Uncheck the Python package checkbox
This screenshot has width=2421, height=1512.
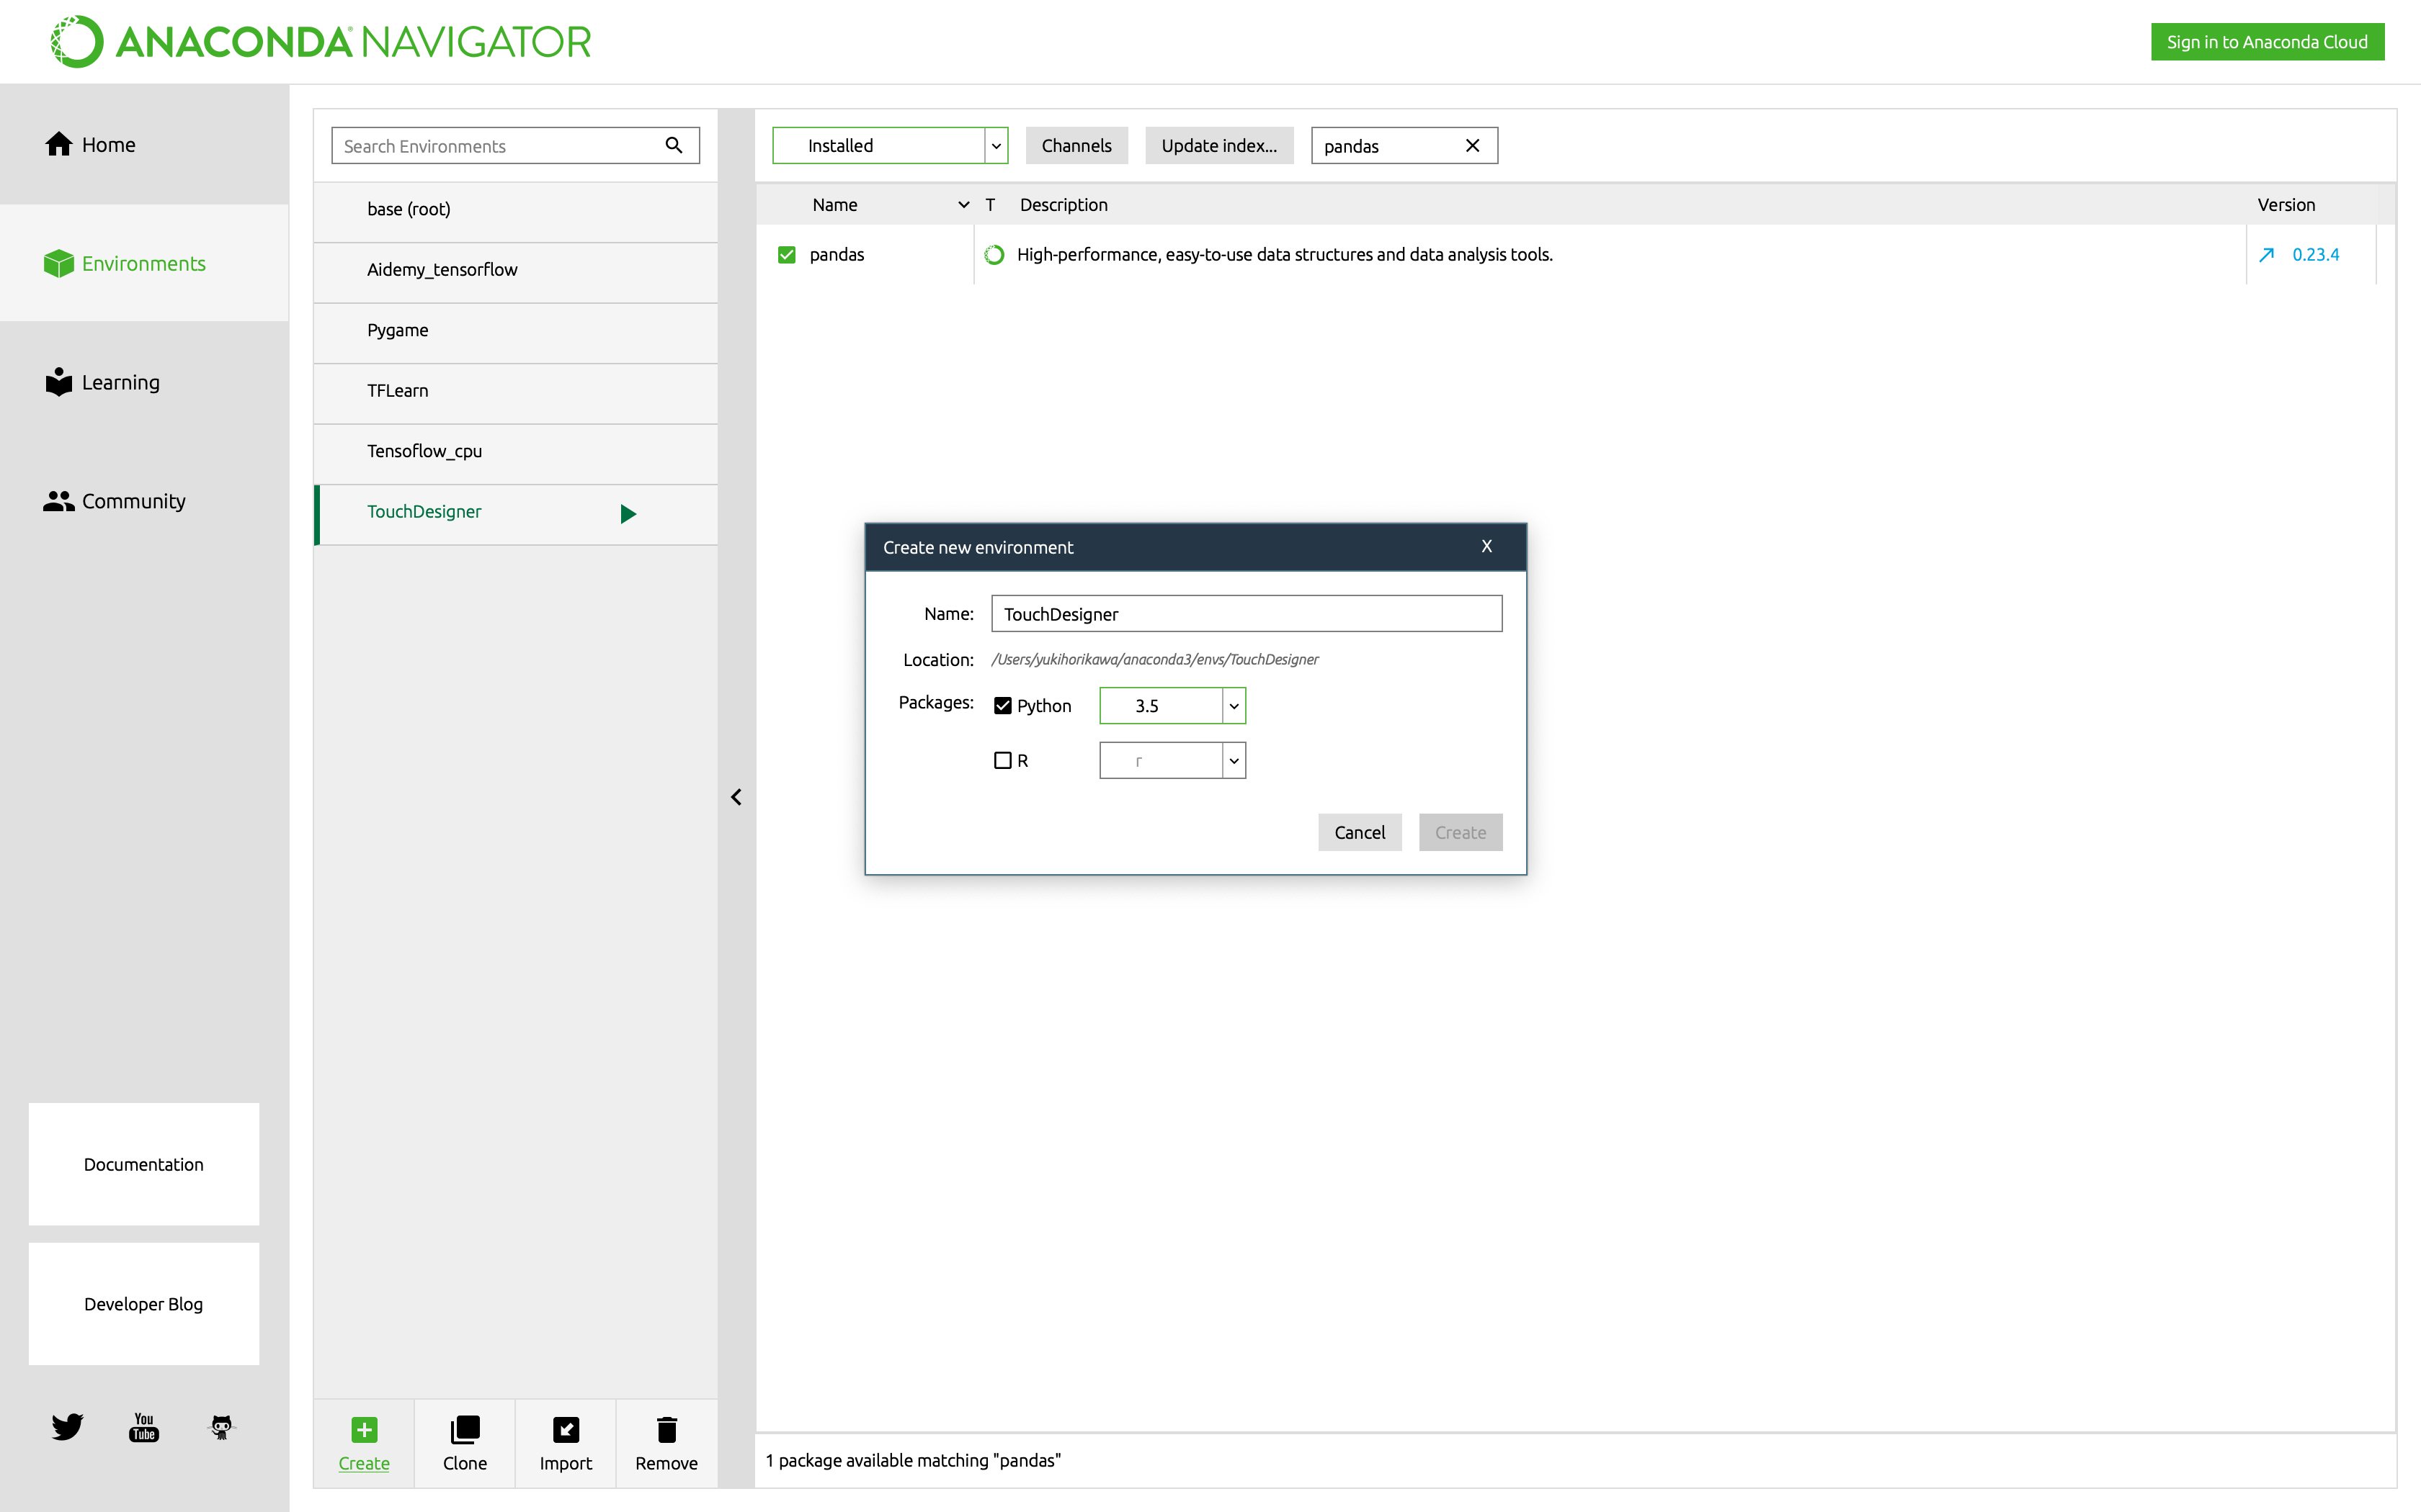point(1002,706)
